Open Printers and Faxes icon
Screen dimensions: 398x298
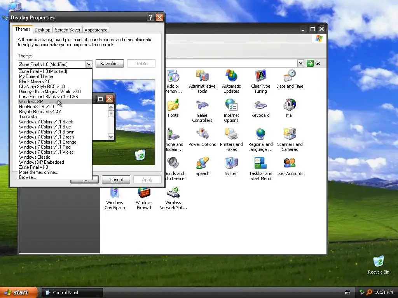tap(231, 134)
